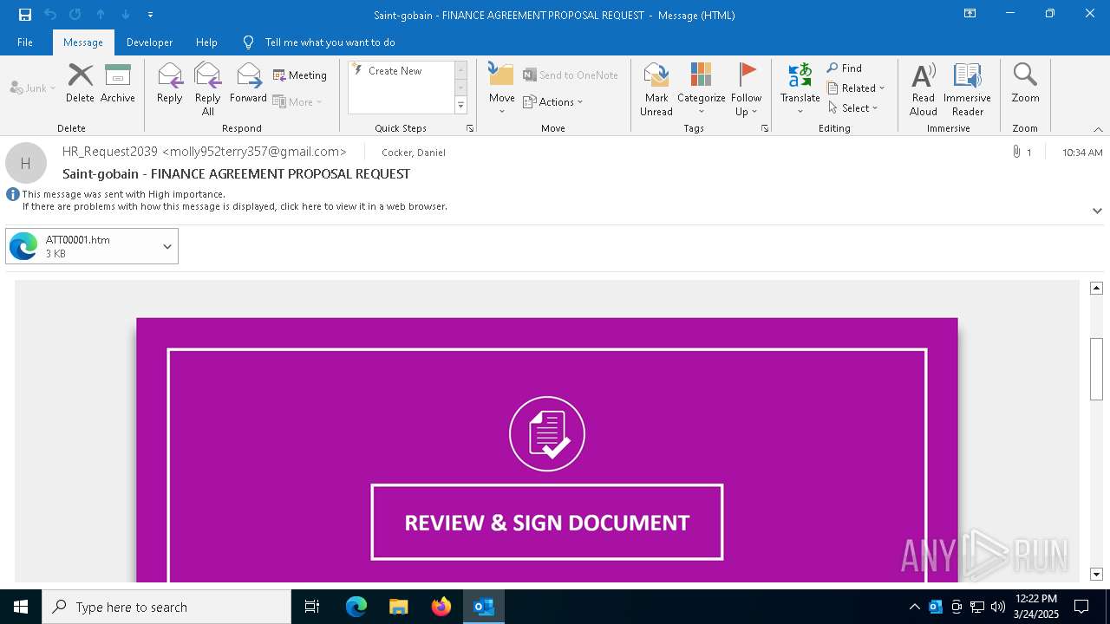The image size is (1110, 624).
Task: Open Task View on the taskbar
Action: click(x=312, y=607)
